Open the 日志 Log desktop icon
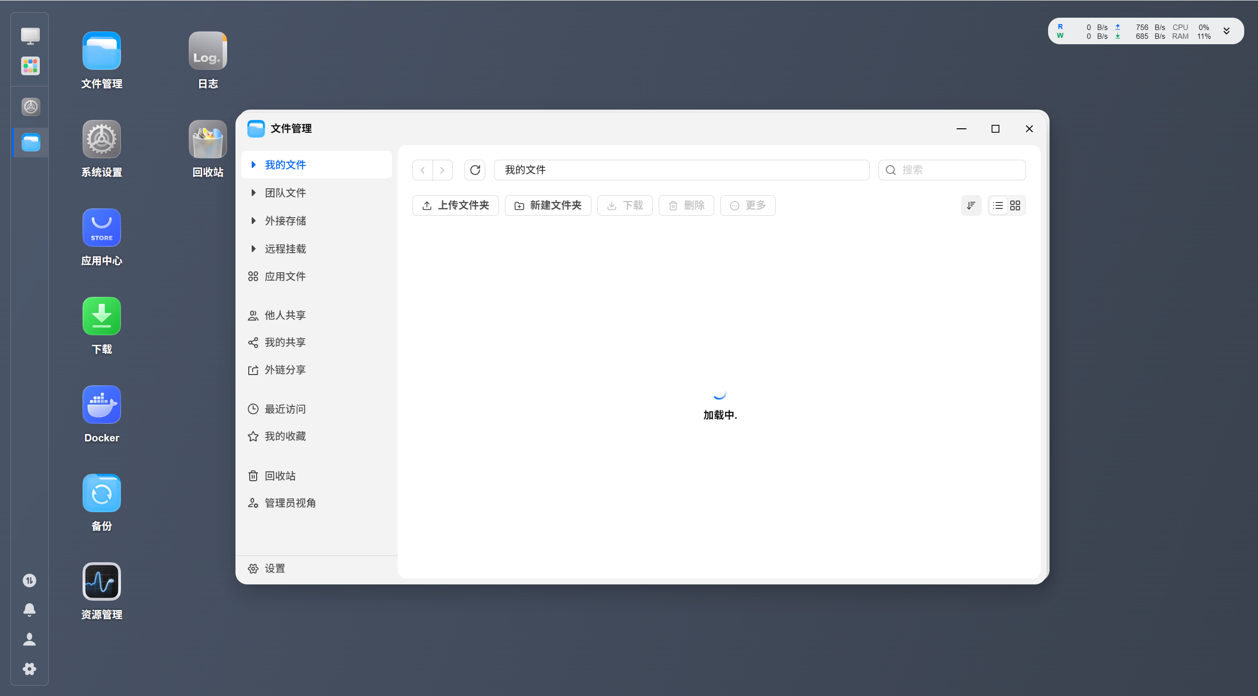 tap(208, 51)
